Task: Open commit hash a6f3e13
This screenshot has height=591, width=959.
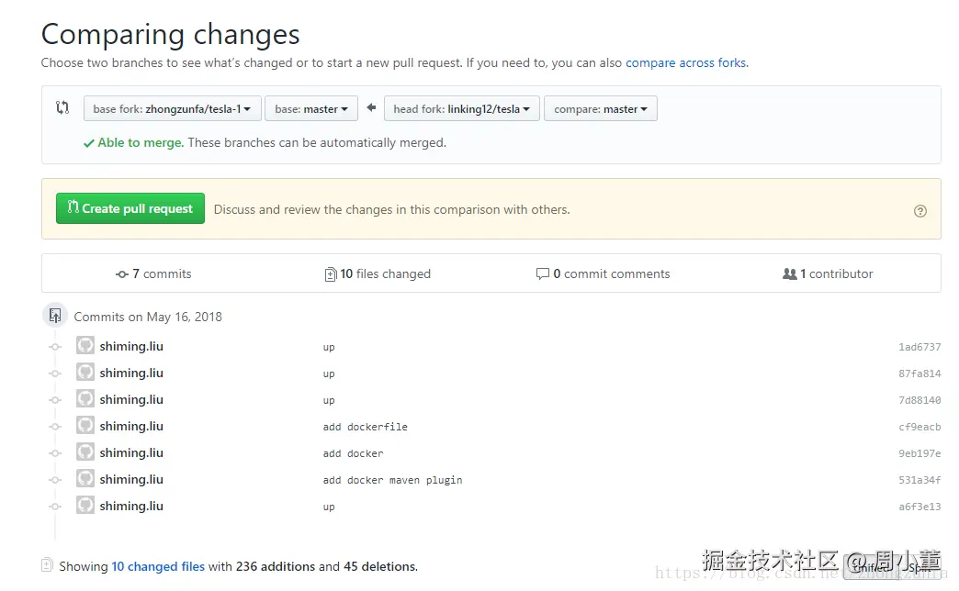Action: 920,507
